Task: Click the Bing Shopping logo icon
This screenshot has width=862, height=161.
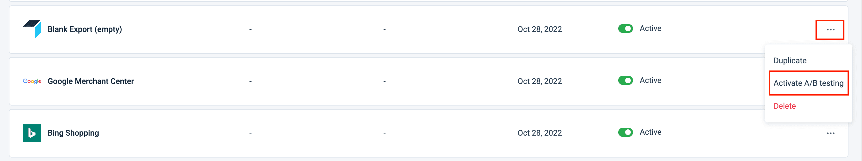Action: (x=32, y=133)
